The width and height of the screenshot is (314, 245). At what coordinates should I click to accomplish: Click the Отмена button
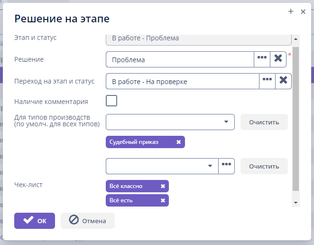click(x=88, y=220)
